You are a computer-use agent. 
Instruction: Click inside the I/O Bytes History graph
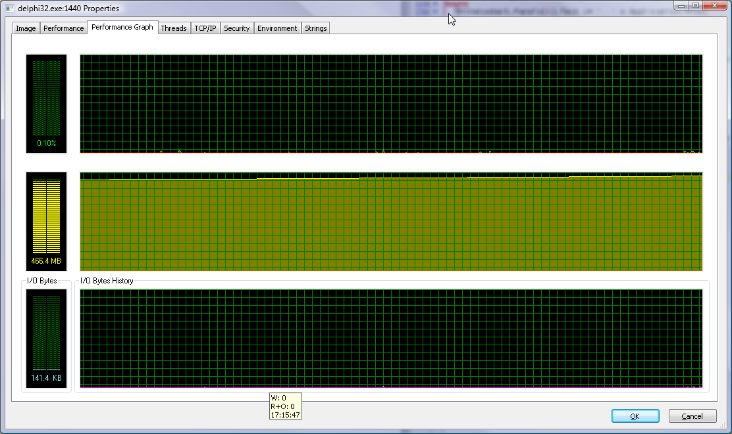point(391,339)
